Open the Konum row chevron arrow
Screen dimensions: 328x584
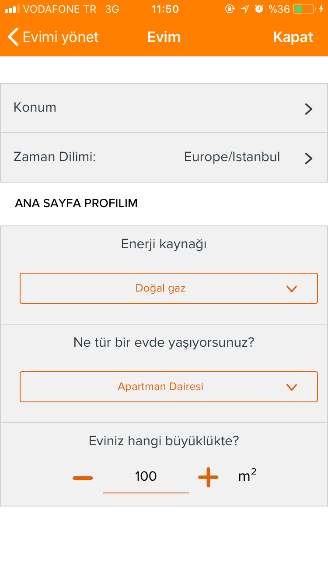tap(309, 109)
